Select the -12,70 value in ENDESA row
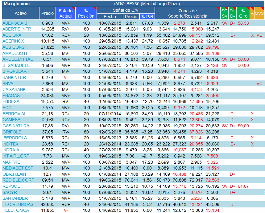The image size is (265, 213). tap(147, 101)
